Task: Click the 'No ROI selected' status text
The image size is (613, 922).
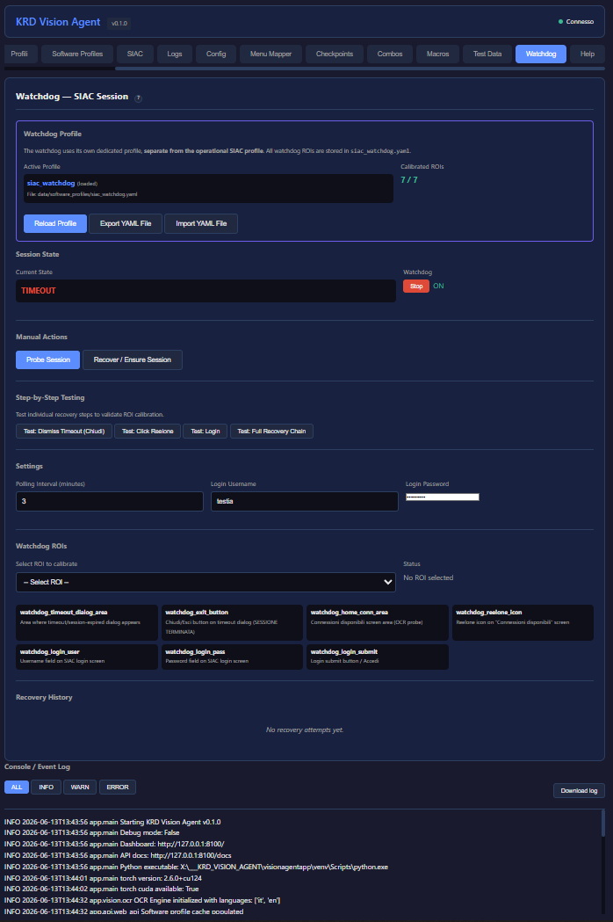Action: click(x=429, y=578)
